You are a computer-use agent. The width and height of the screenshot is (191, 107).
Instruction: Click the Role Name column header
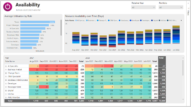(x=10, y=61)
